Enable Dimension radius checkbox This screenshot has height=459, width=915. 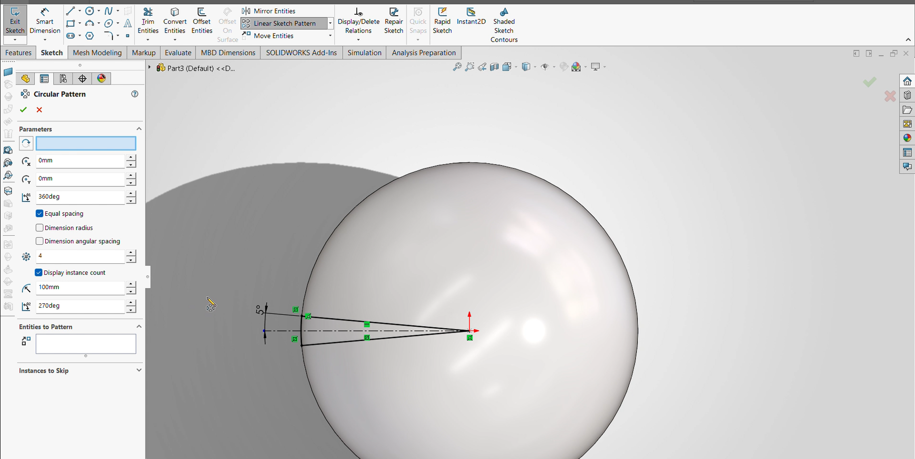(x=40, y=228)
